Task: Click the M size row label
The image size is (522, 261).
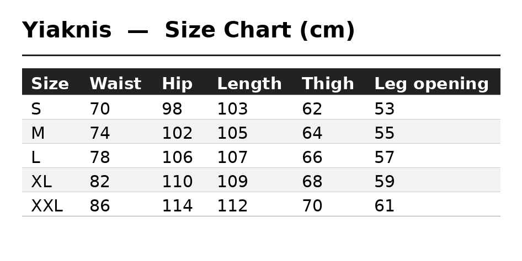Action: [x=38, y=133]
